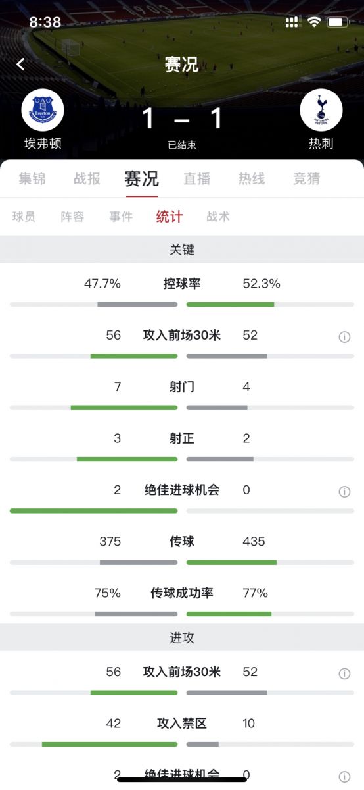
Task: Open the 热线 tab
Action: (252, 178)
